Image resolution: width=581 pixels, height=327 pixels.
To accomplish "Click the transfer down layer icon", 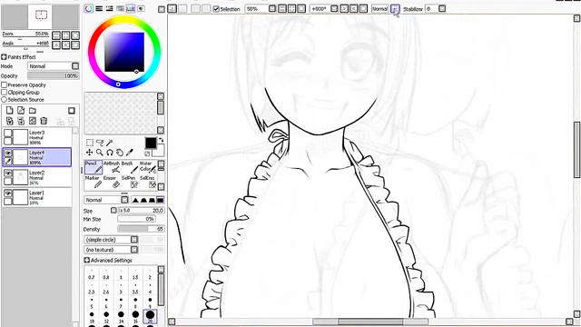I will (x=10, y=121).
